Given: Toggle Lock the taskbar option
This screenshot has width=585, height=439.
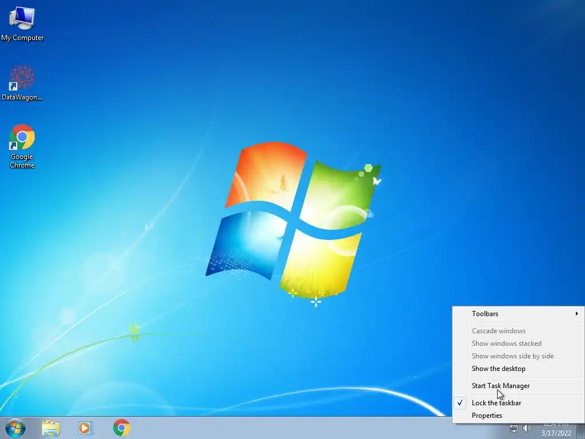Looking at the screenshot, I should tap(519, 403).
